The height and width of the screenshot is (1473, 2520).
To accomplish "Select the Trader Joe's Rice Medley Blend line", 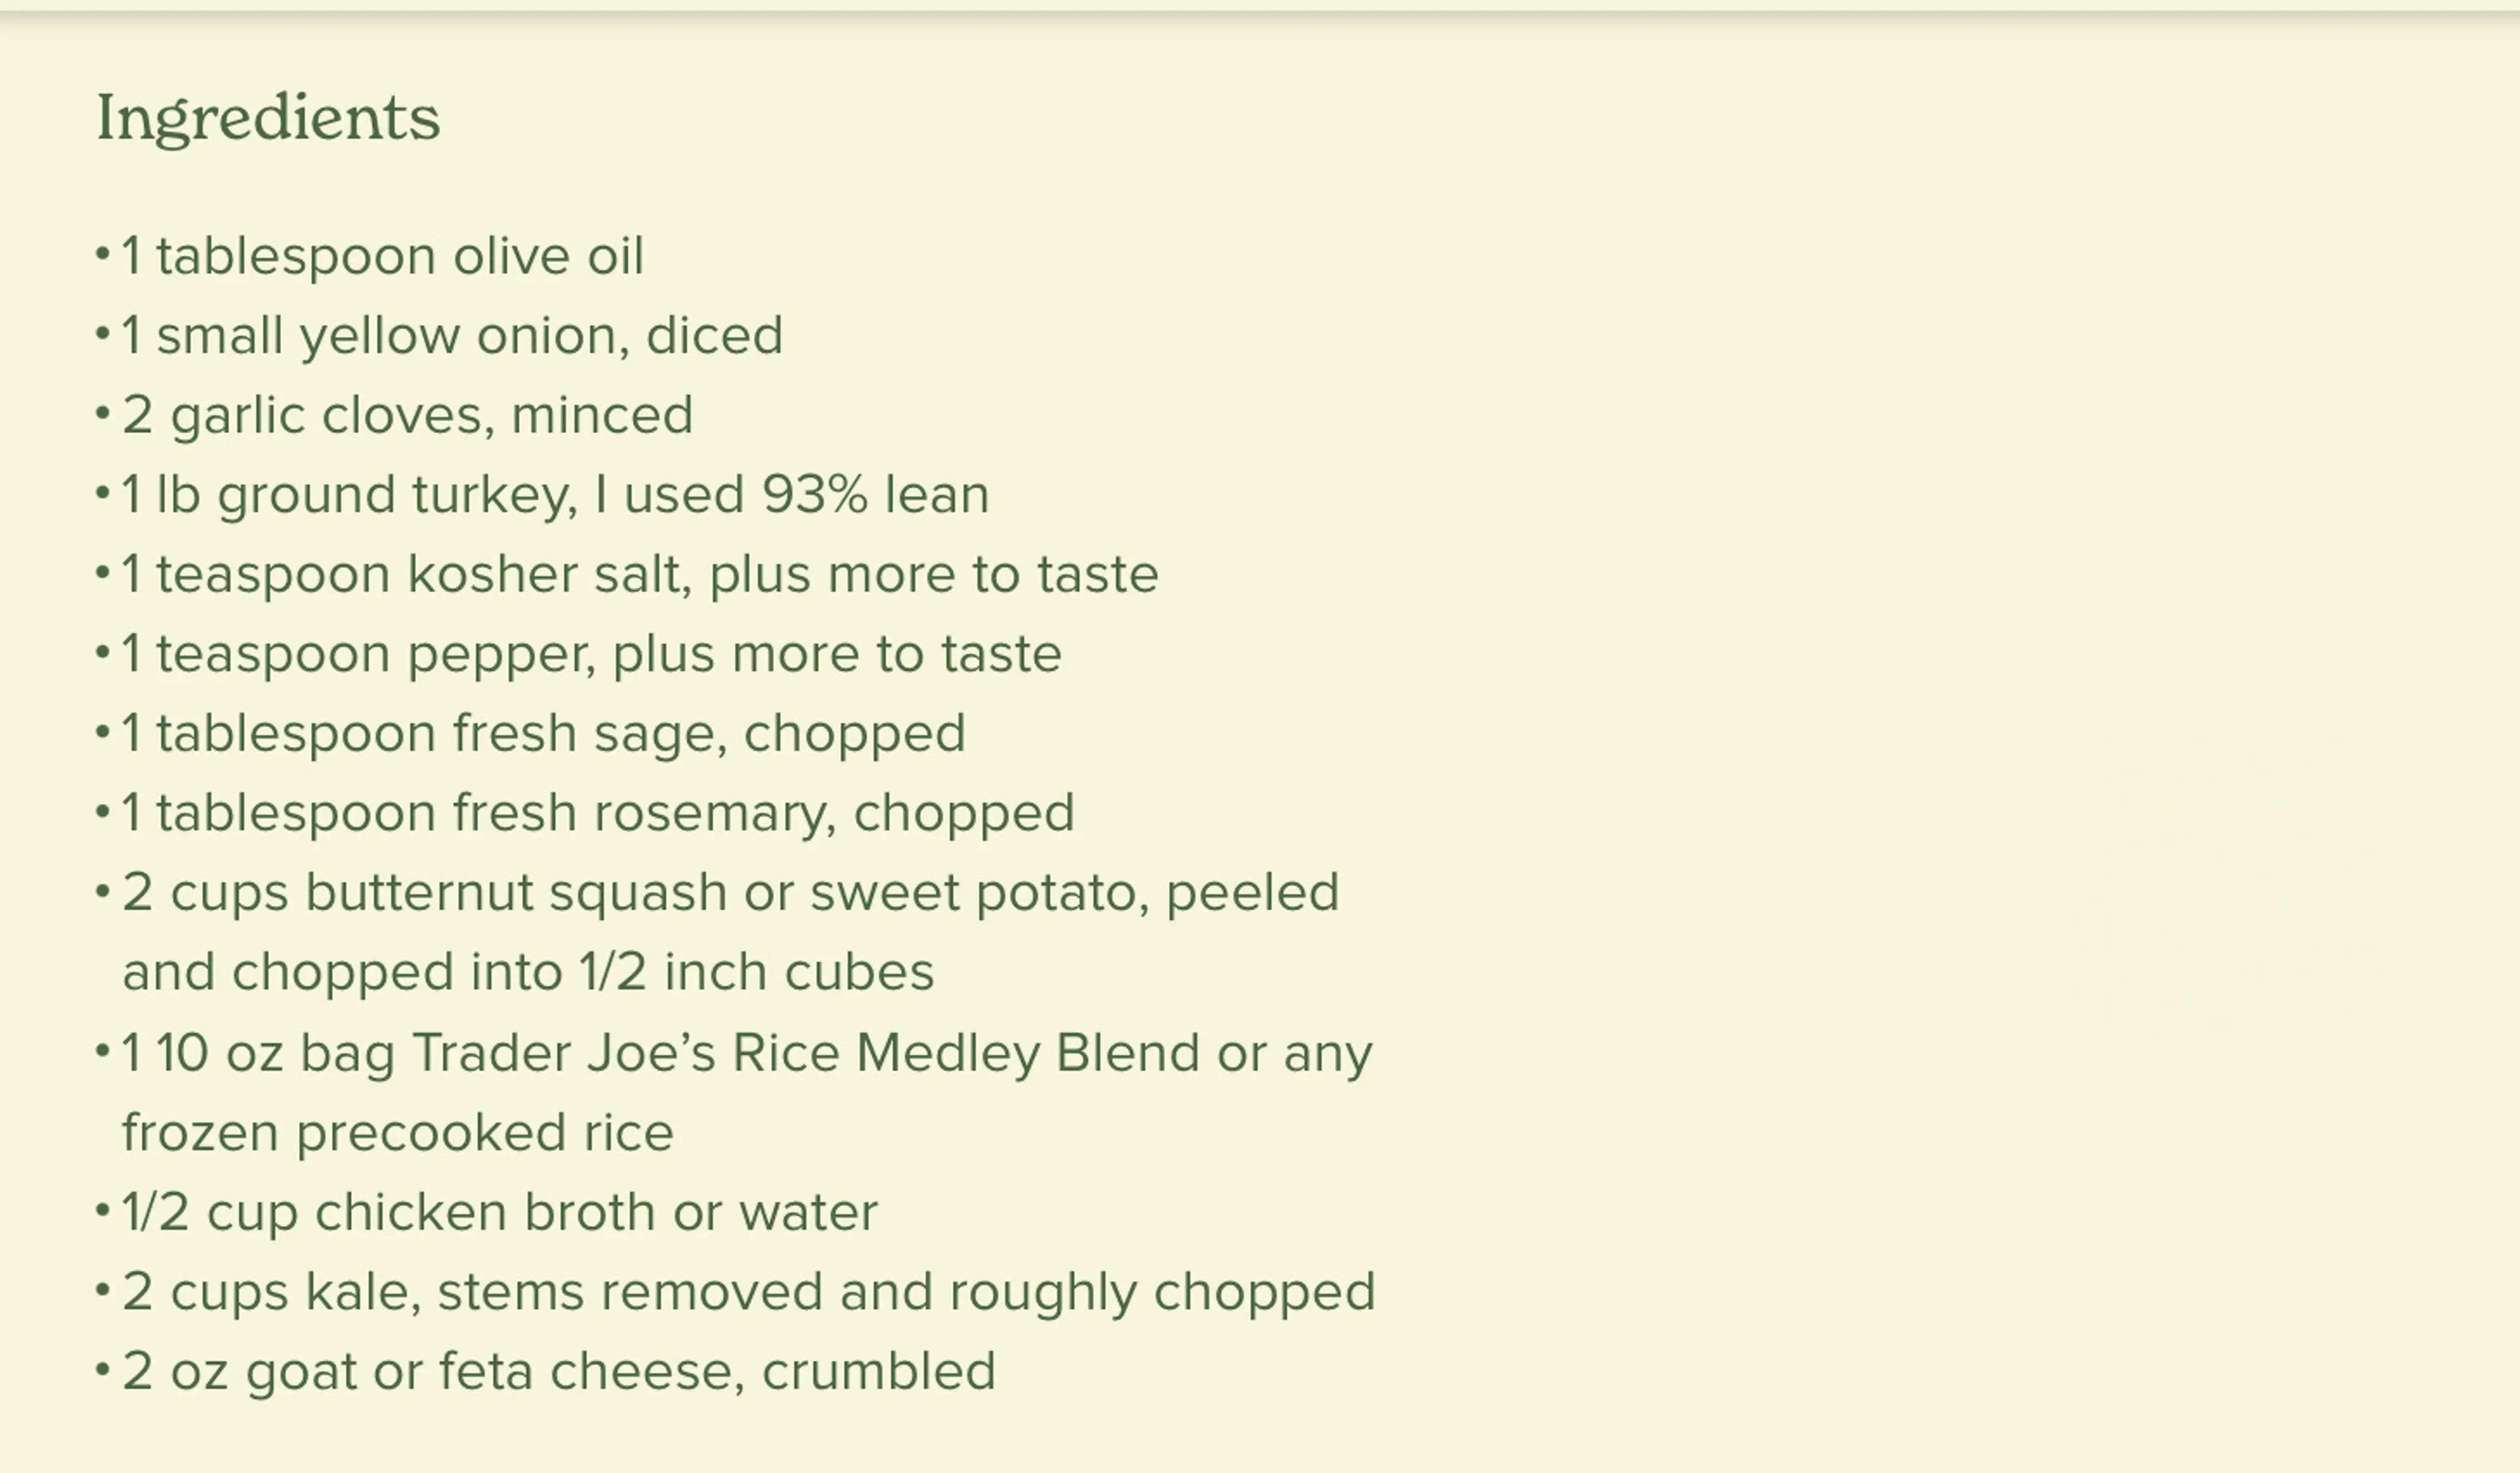I will click(747, 1054).
